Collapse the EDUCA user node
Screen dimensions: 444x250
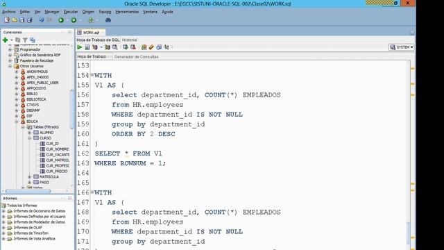[17, 122]
